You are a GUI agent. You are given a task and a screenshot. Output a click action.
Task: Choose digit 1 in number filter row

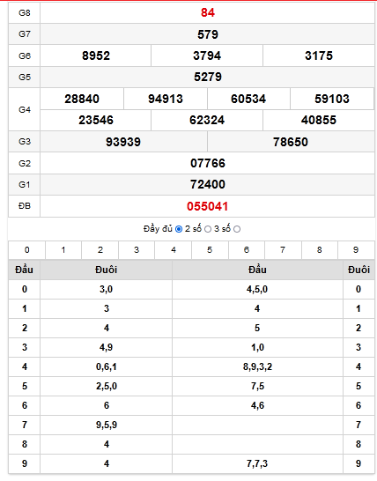click(63, 250)
